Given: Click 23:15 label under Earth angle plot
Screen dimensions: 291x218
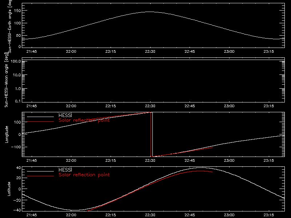Looking at the screenshot, I should tap(268, 51).
